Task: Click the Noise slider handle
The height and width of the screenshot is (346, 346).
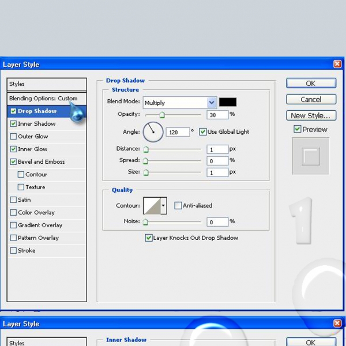Action: 145,222
